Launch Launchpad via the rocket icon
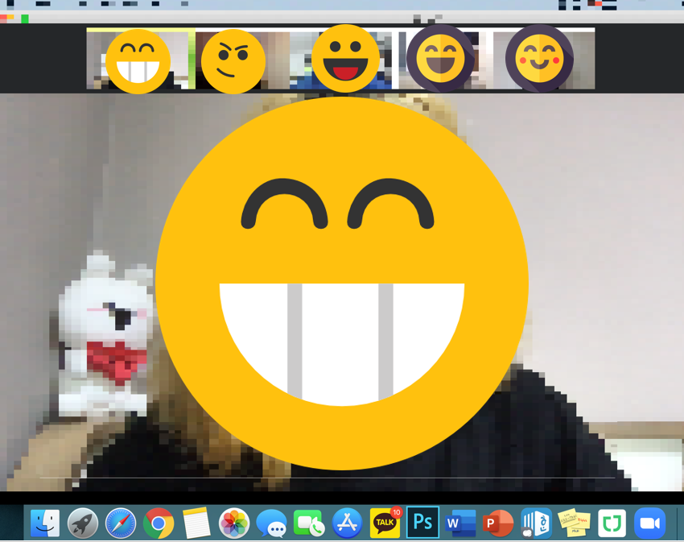Screen dimensions: 684x542 point(83,523)
